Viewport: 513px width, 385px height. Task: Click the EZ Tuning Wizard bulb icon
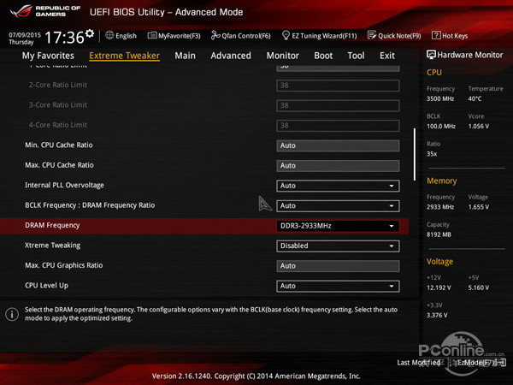click(286, 35)
